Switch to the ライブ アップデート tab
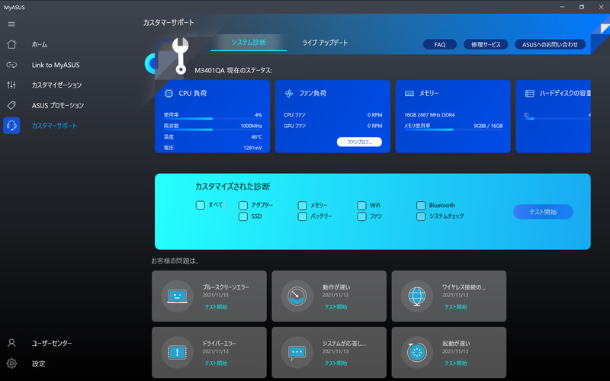 (x=325, y=43)
